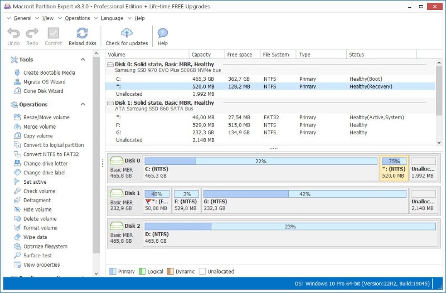Open the Language menu

112,18
